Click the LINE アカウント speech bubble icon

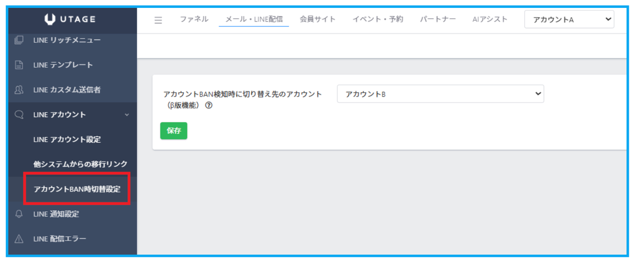[19, 115]
